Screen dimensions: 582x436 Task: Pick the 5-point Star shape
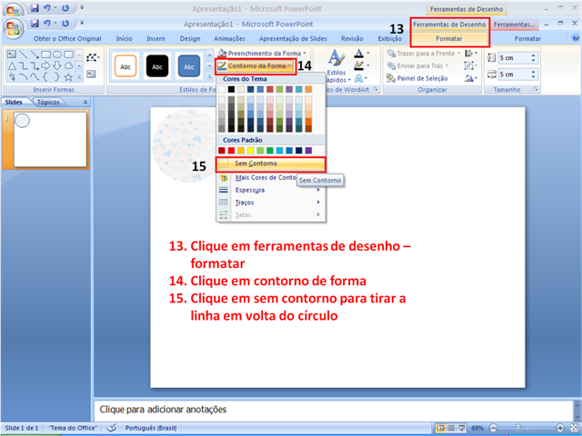pos(69,77)
